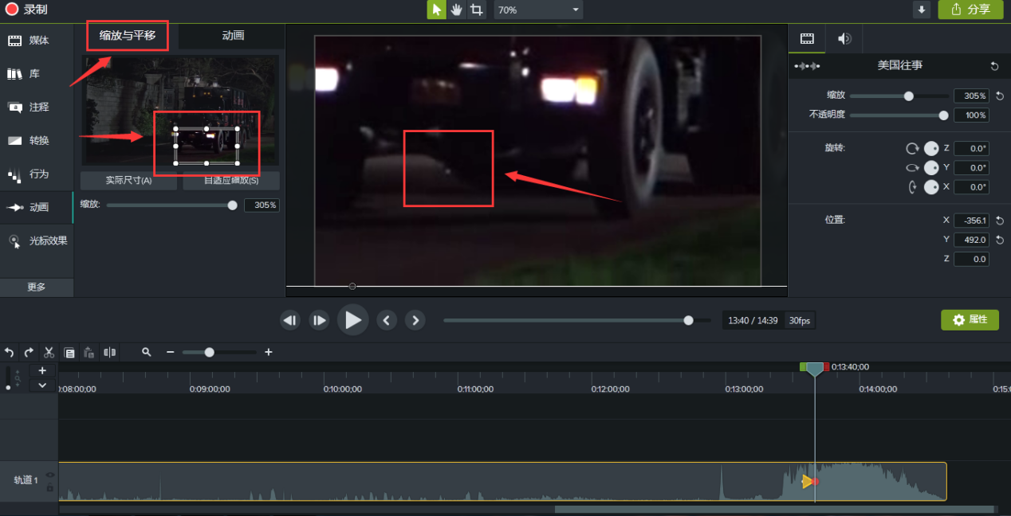Image resolution: width=1011 pixels, height=516 pixels.
Task: Click the 属性 properties button
Action: (970, 319)
